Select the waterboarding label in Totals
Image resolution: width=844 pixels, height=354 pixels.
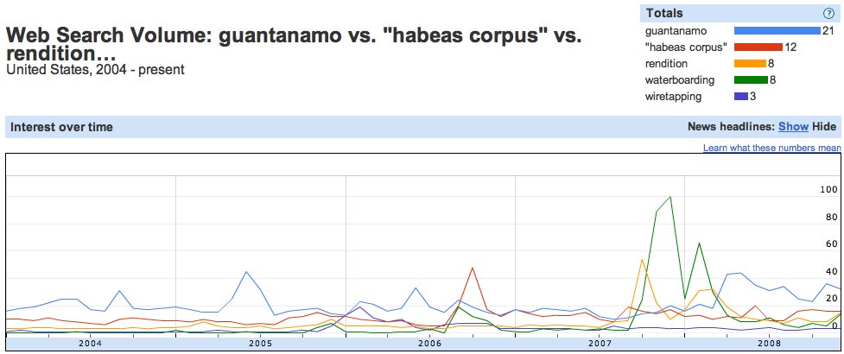tap(679, 80)
